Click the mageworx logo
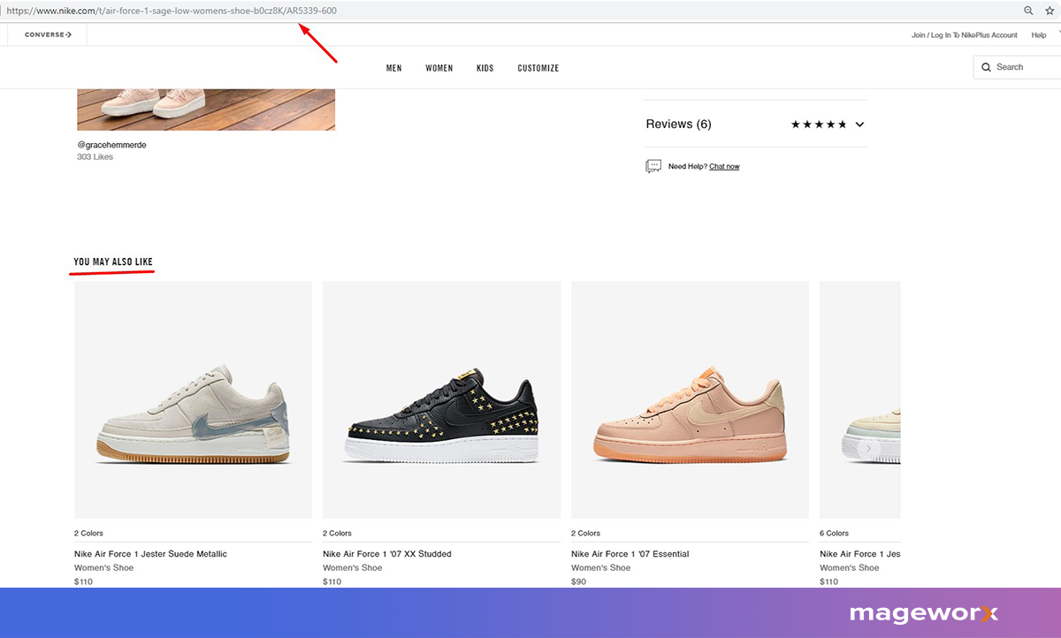 [922, 612]
